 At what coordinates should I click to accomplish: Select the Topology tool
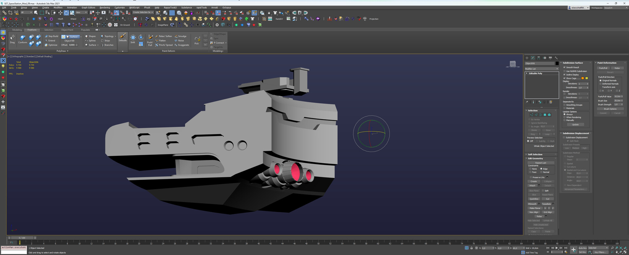click(107, 36)
